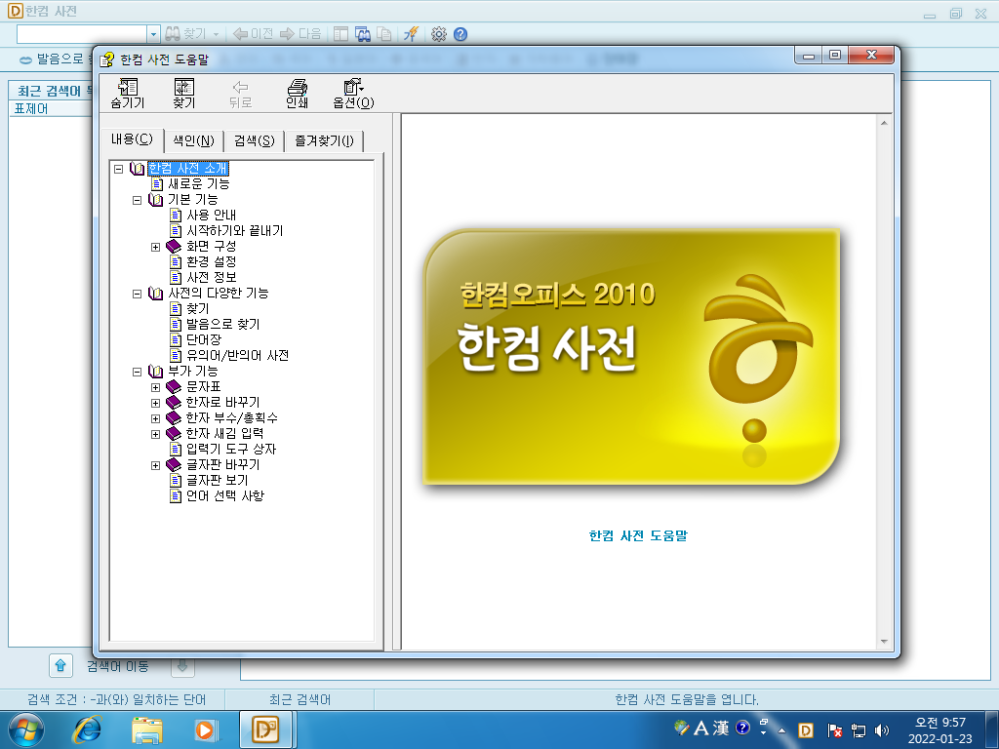Click the 최근 검색어 status bar entry
The height and width of the screenshot is (749, 999).
(300, 700)
